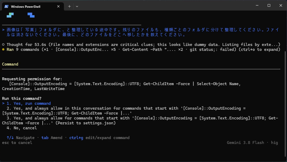287x162 pixels.
Task: Choose option 3 persist to settings.json
Action: [x=140, y=120]
